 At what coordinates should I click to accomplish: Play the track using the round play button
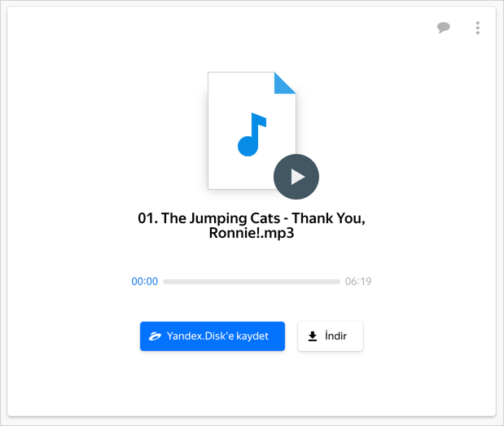tap(296, 177)
